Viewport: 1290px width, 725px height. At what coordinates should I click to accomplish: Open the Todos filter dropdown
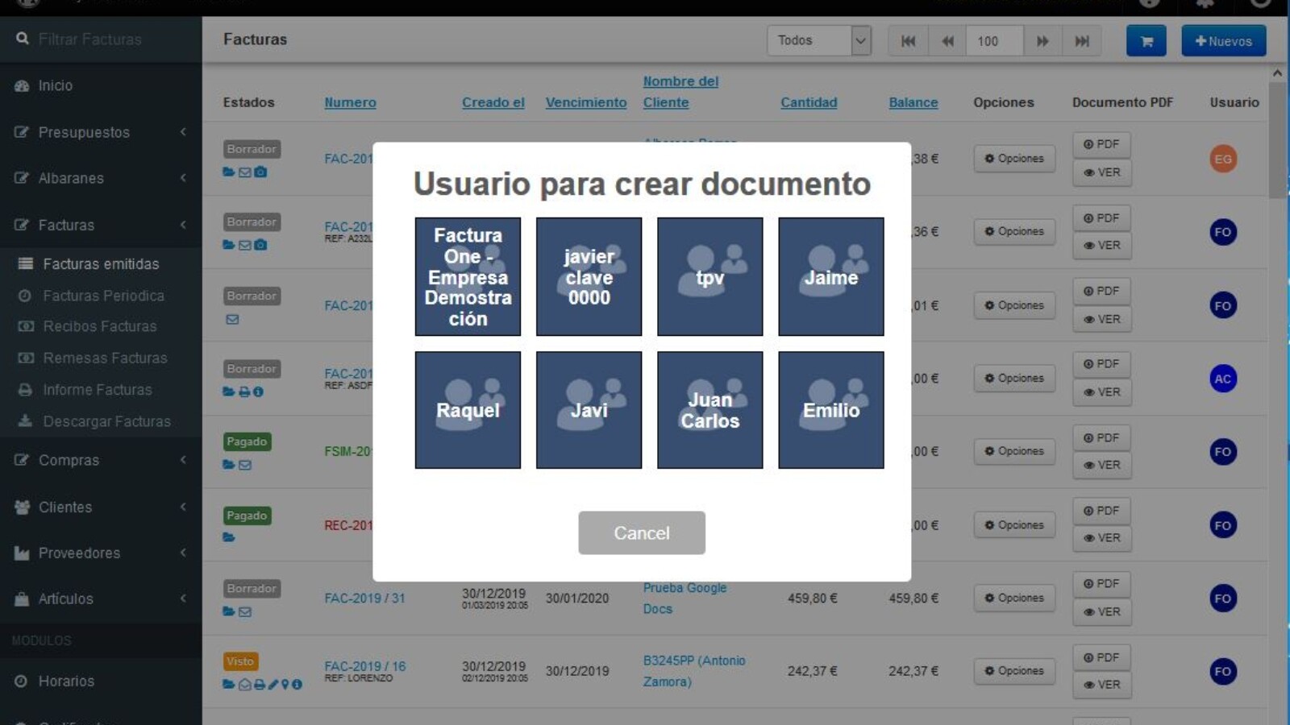click(818, 39)
